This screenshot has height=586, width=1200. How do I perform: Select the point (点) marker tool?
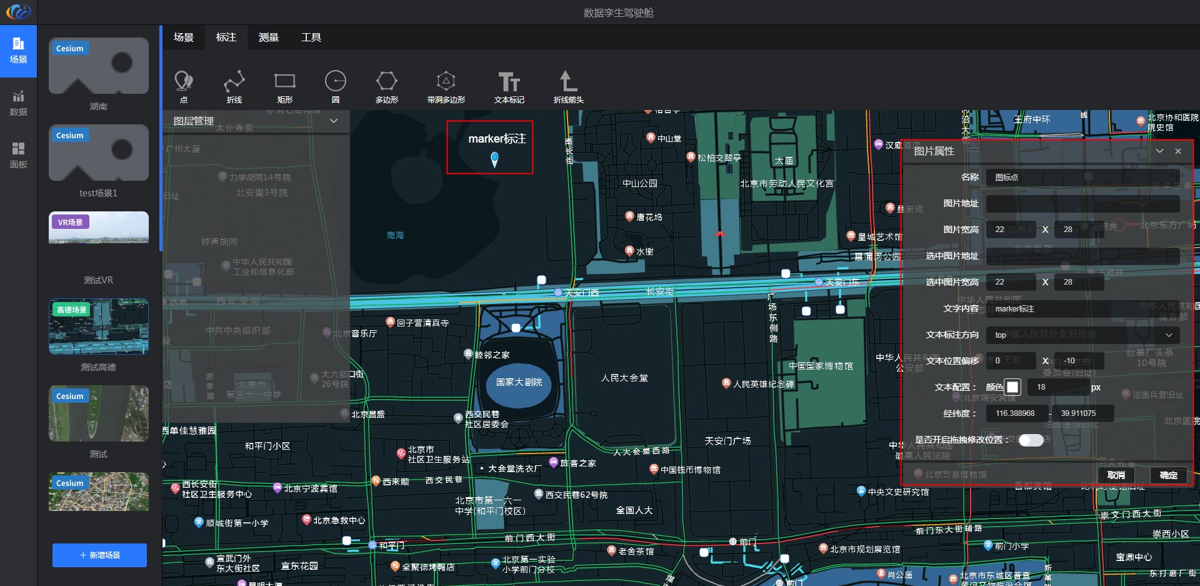(x=183, y=86)
